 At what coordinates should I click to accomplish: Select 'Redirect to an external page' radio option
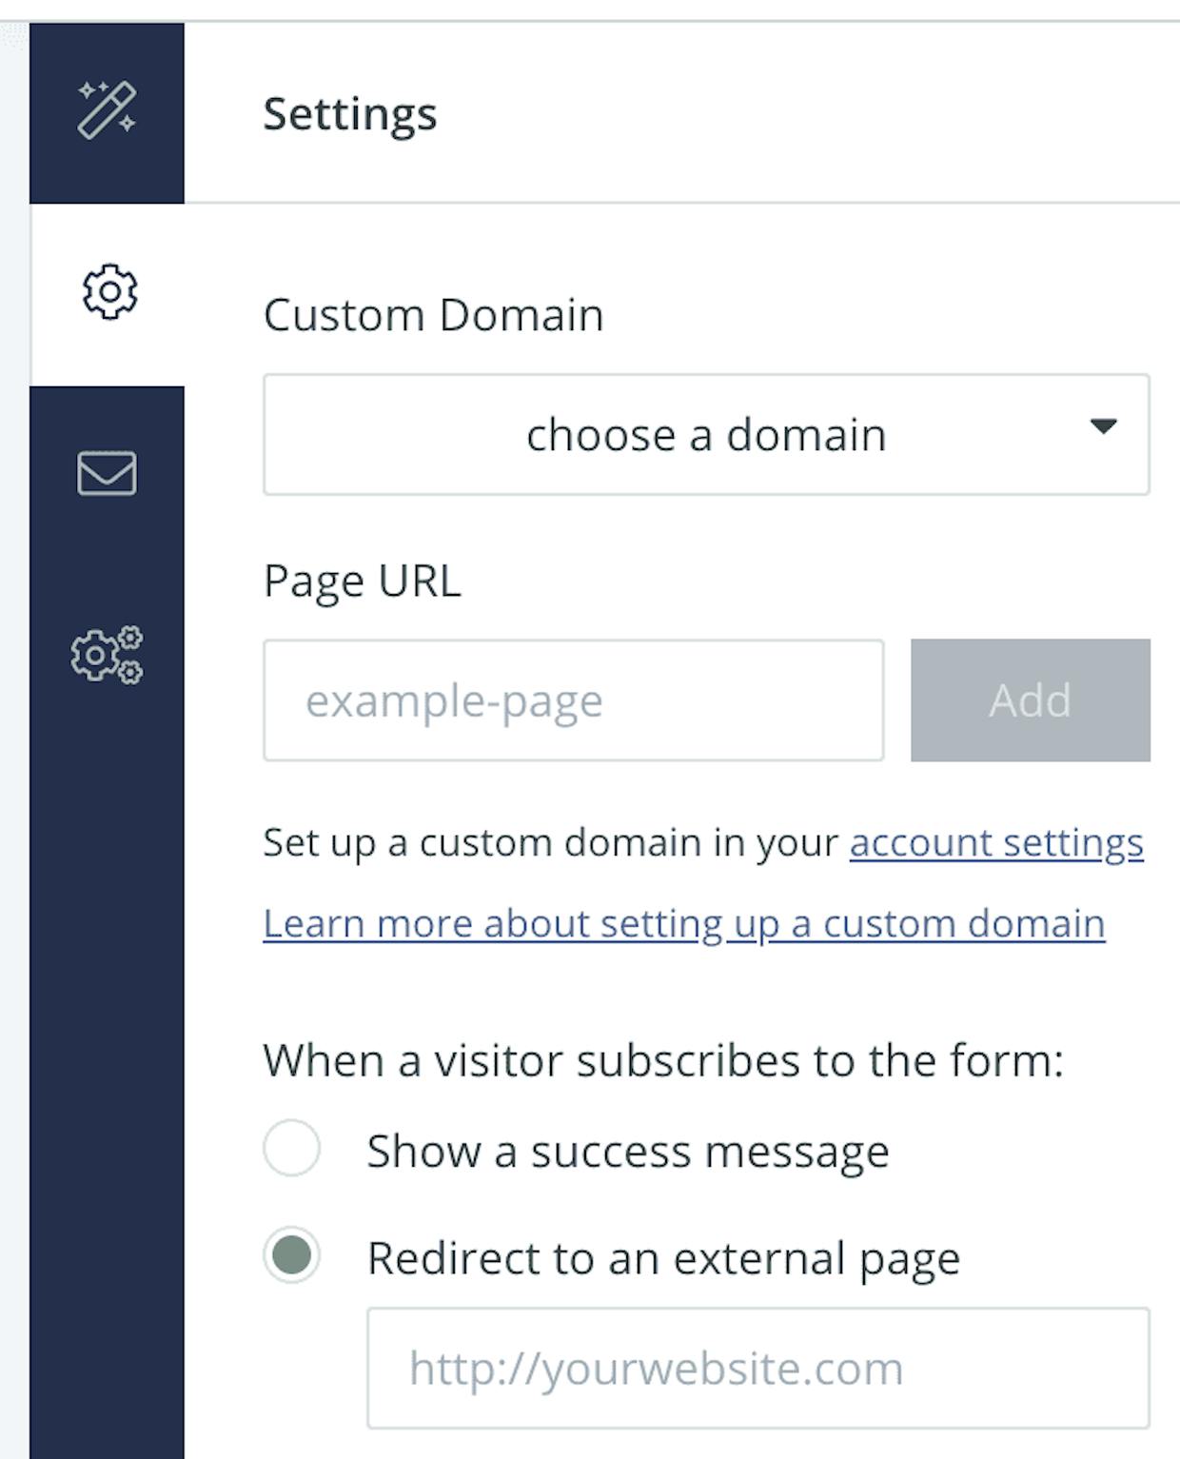coord(291,1255)
